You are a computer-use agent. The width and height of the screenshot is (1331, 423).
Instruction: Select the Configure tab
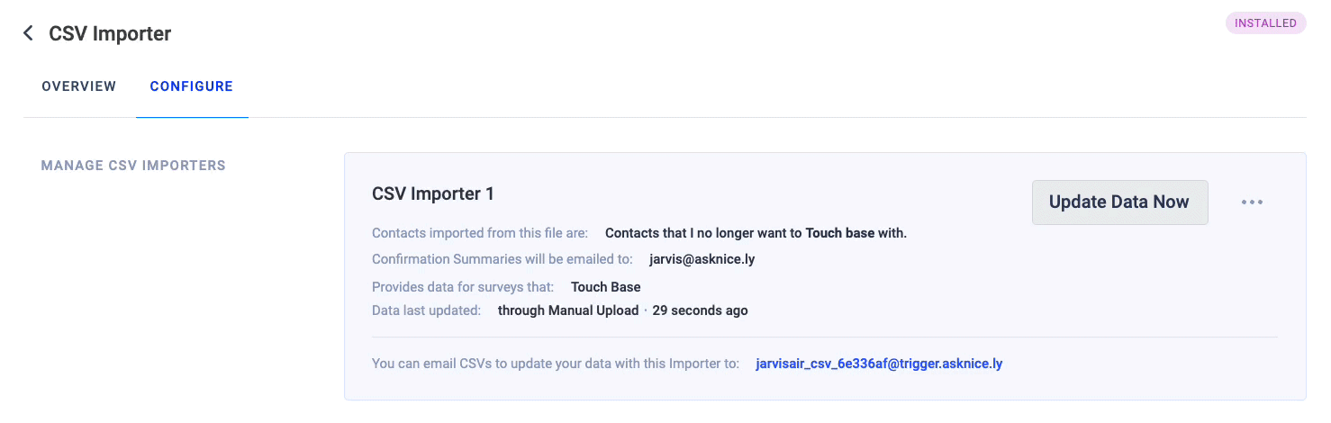[x=191, y=86]
